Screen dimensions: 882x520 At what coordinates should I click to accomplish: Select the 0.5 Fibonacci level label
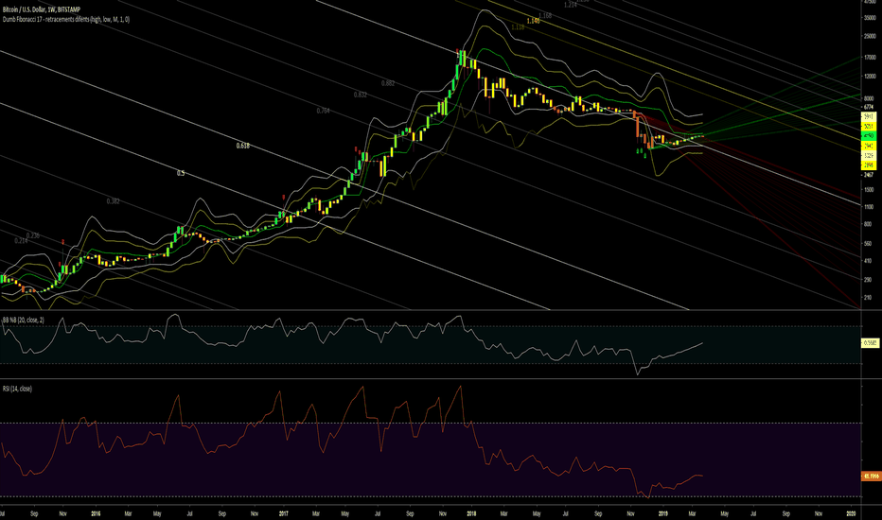[x=181, y=173]
